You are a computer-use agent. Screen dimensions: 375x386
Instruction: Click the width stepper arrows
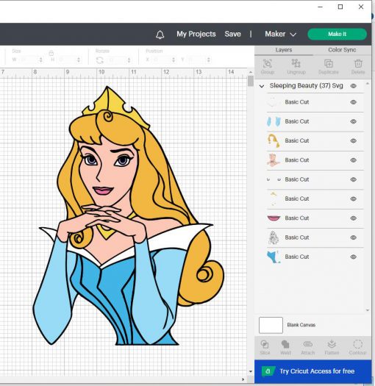(41, 60)
